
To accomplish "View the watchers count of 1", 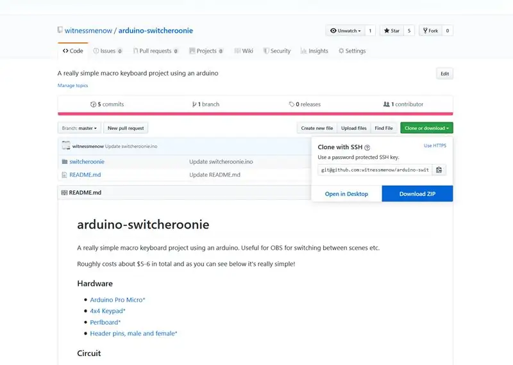I will 370,31.
